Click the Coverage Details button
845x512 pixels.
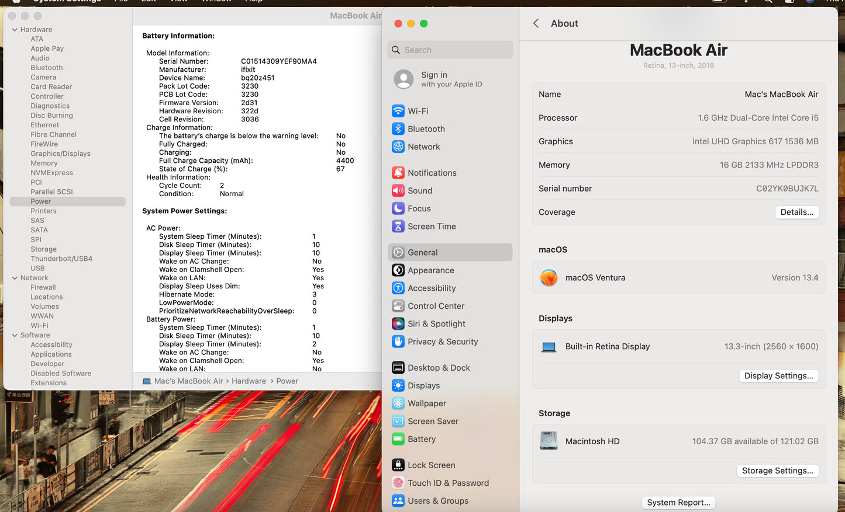pos(796,213)
